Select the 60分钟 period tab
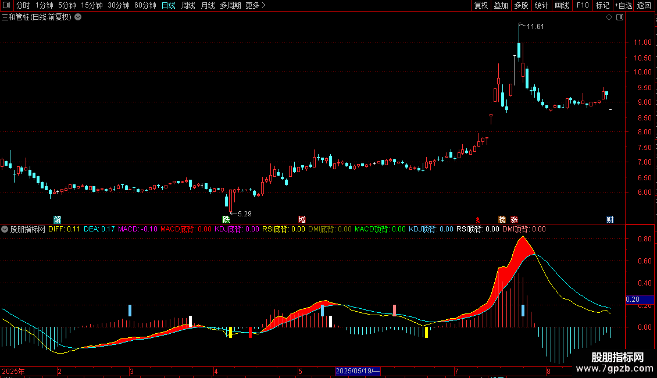 tap(145, 5)
